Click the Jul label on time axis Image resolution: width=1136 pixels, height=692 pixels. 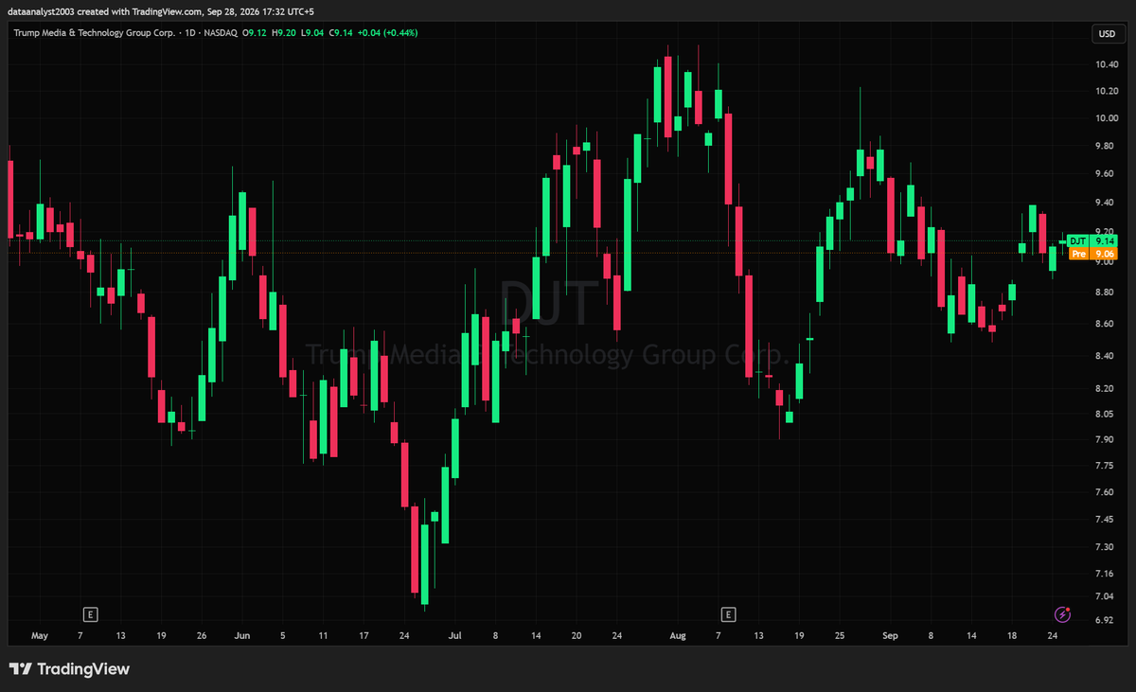click(x=455, y=636)
